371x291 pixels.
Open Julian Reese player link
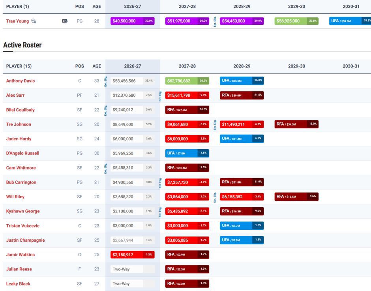point(19,269)
